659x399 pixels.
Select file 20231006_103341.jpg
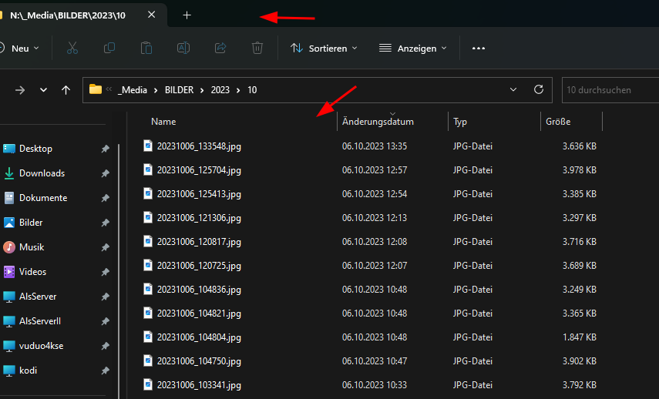pyautogui.click(x=199, y=384)
